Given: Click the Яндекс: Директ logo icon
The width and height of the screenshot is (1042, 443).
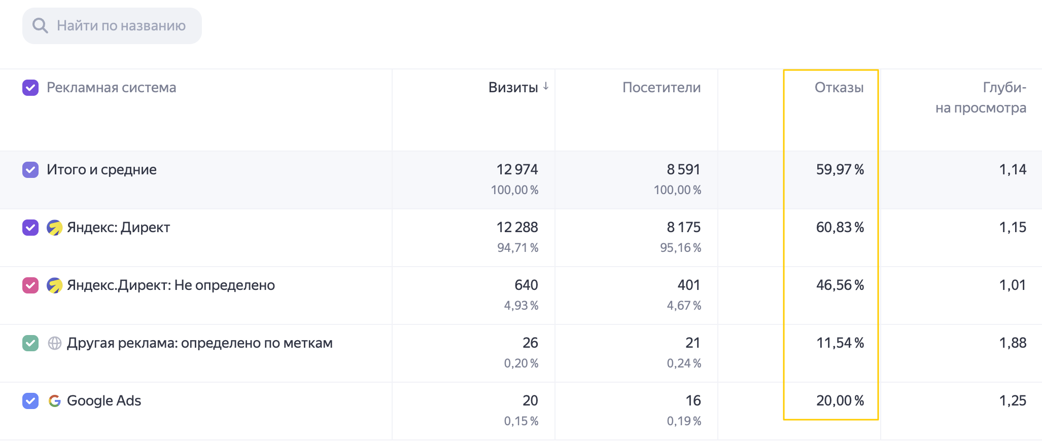Looking at the screenshot, I should coord(55,228).
